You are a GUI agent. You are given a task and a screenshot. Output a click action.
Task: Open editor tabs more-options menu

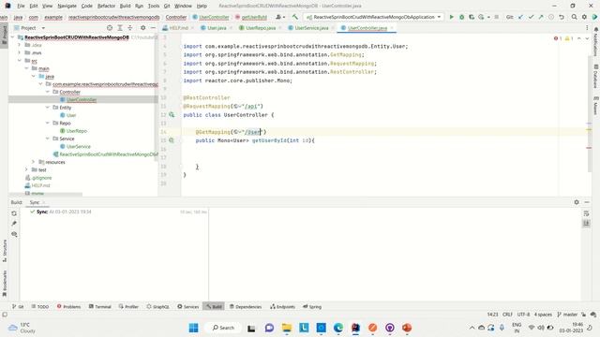tap(587, 28)
